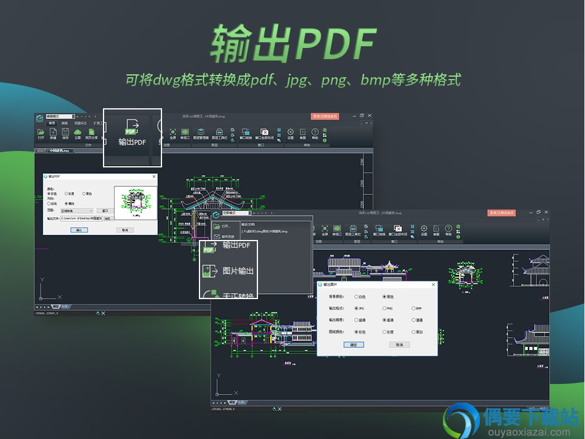Screen dimensions: 585x439
Task: Switch to the 编辑 ribbon tab
Action: coord(64,123)
